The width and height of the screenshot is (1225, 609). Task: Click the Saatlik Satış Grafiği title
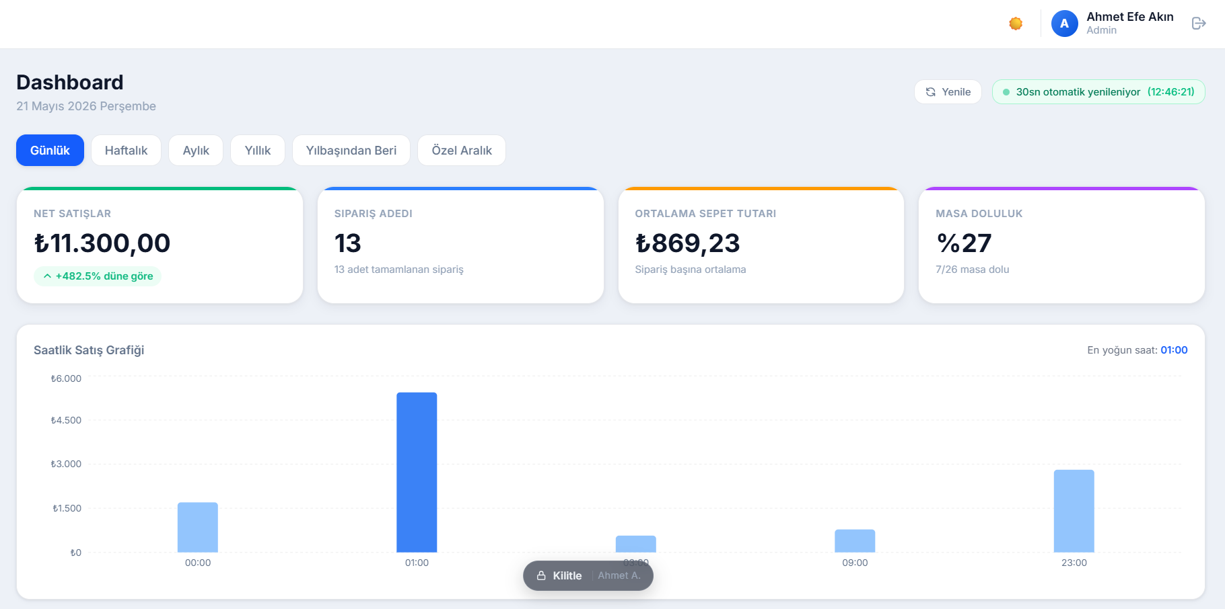[89, 350]
